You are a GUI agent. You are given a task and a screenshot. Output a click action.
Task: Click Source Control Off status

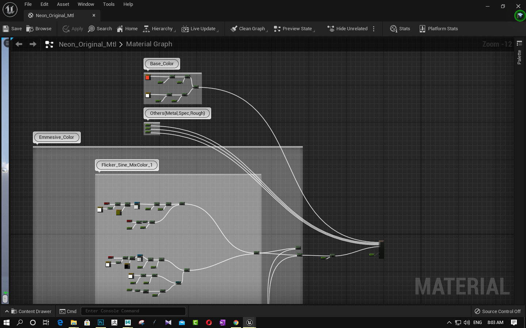pos(498,311)
